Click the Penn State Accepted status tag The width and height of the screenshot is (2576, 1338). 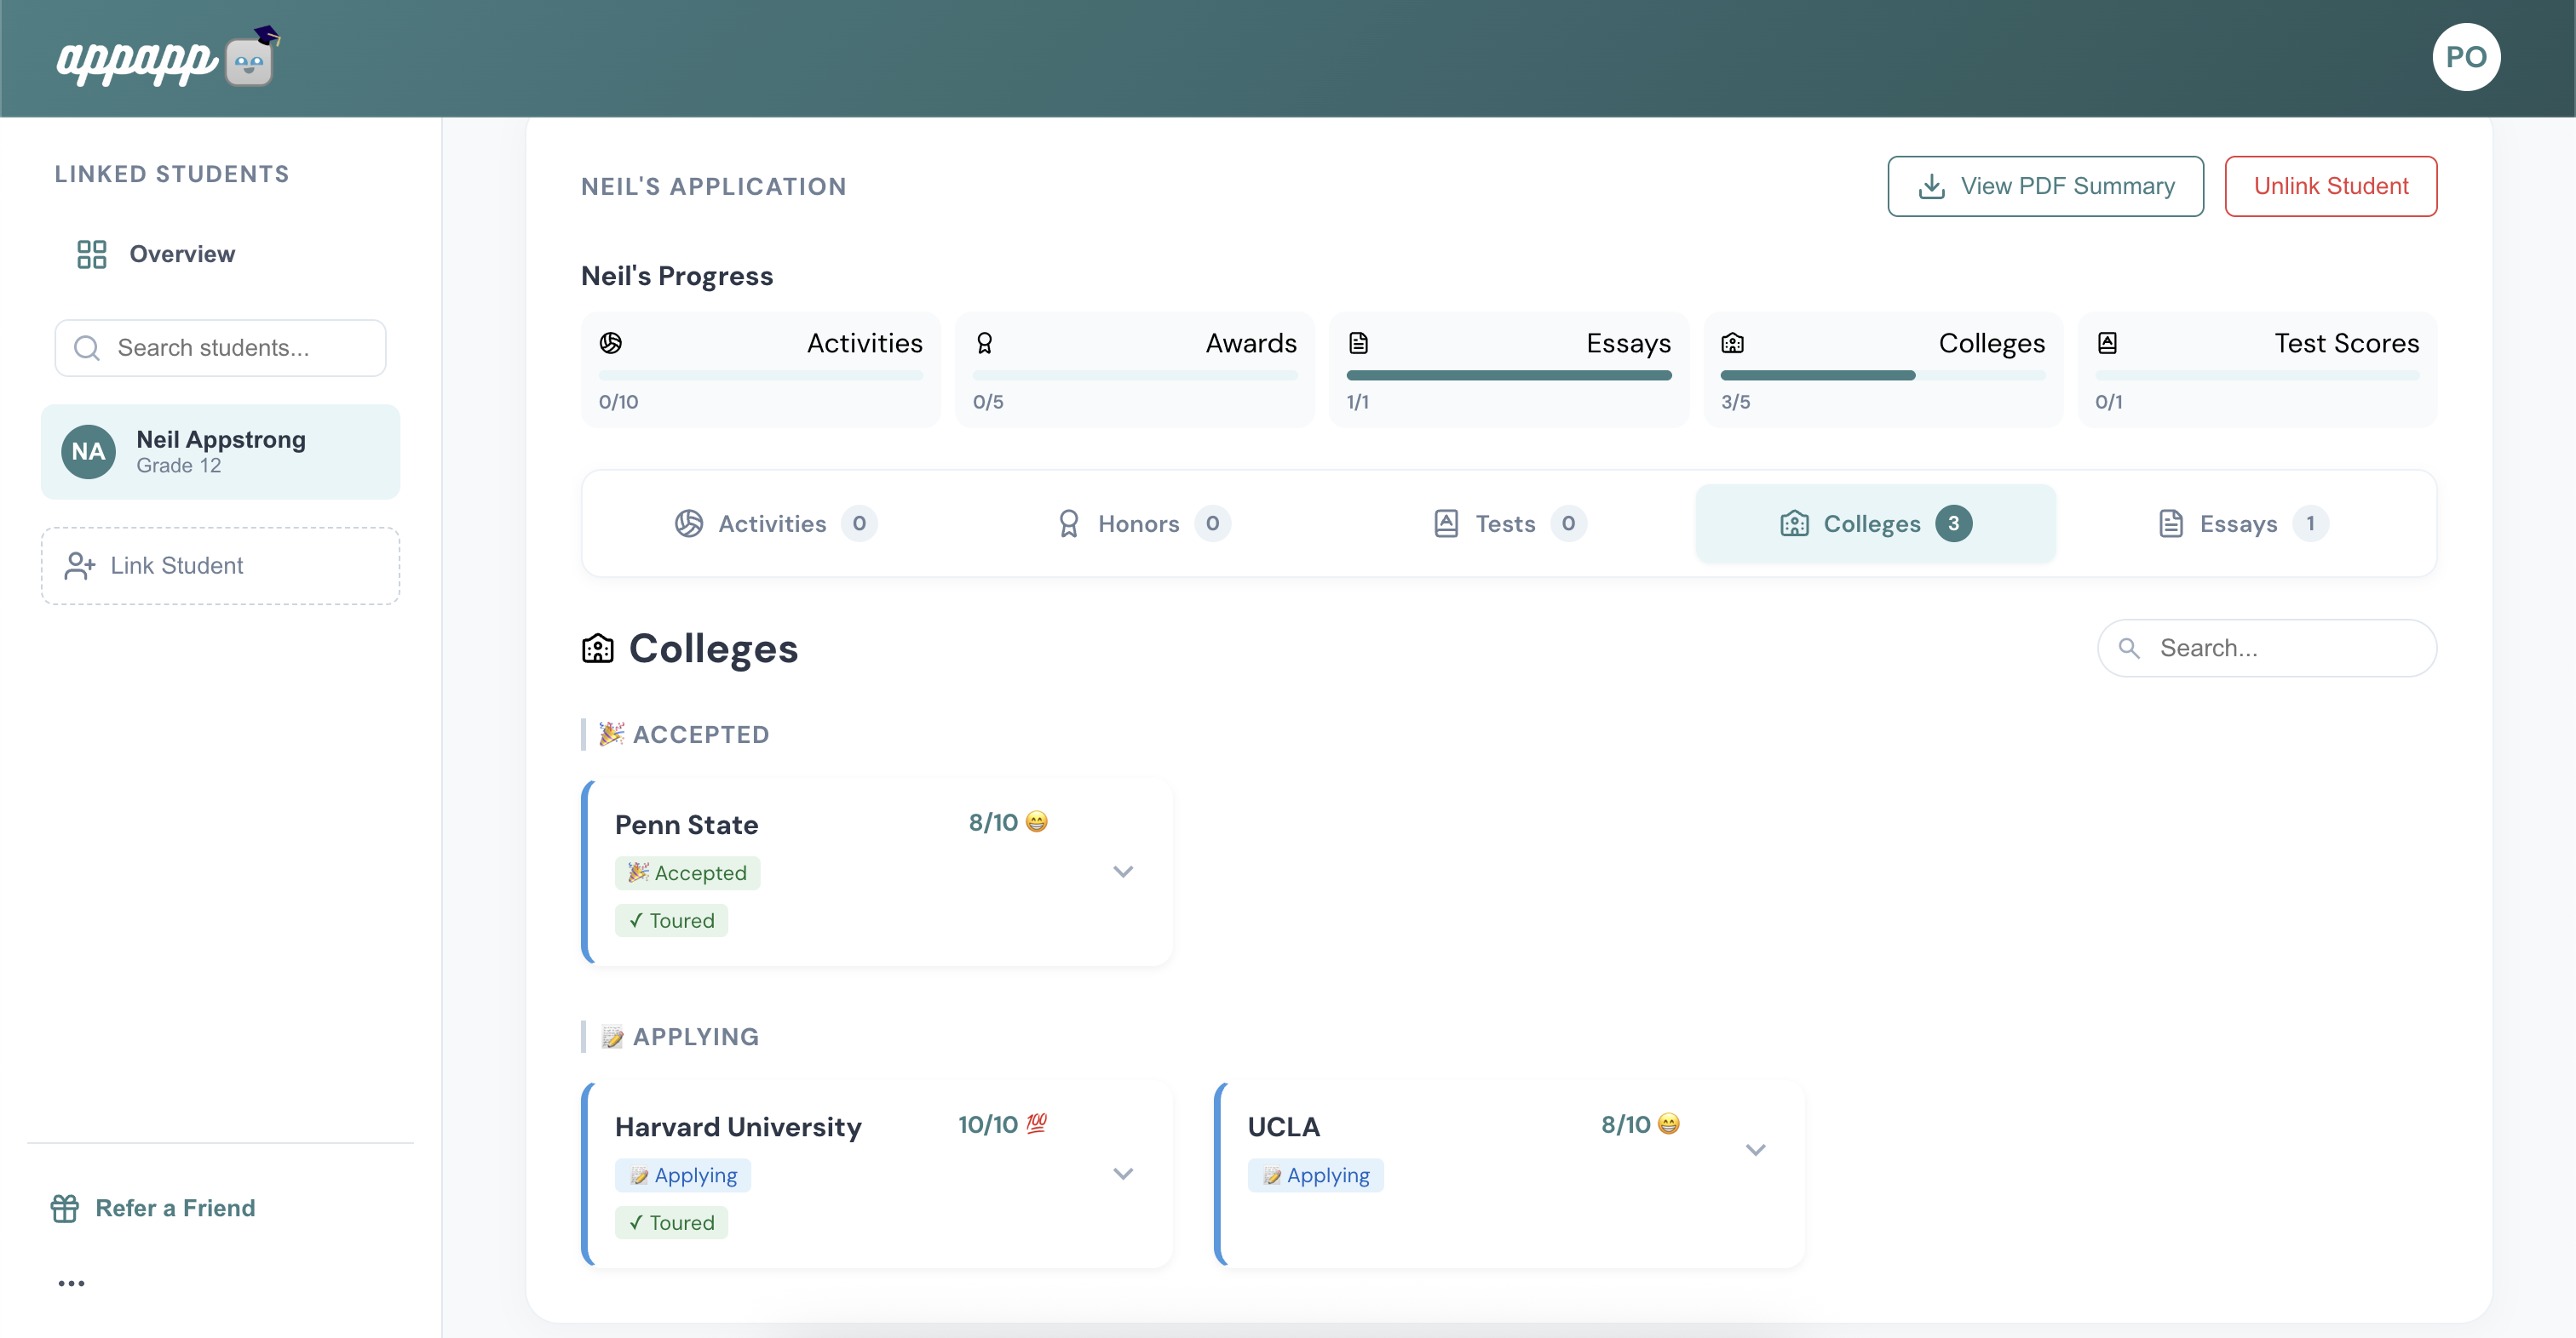pyautogui.click(x=687, y=873)
